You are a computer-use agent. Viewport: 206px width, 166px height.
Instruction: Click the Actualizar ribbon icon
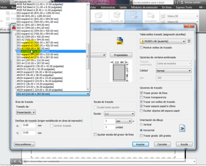(151, 15)
